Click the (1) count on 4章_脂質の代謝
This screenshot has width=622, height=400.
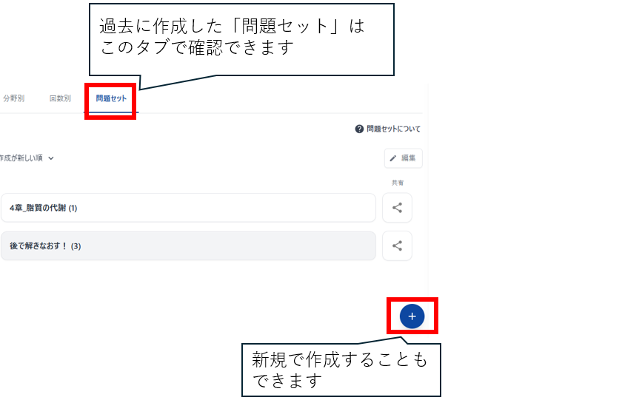(73, 208)
